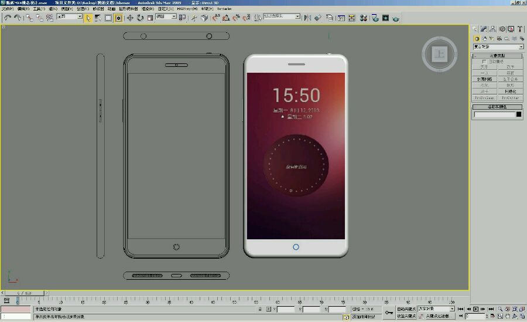Select the Select and Rotate tool
Screen dimensions: 527x322
(x=140, y=18)
